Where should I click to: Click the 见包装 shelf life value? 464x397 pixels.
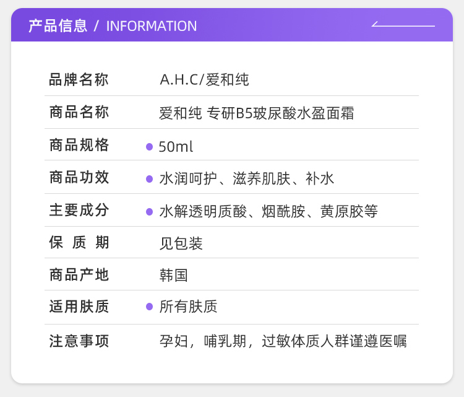tap(181, 243)
